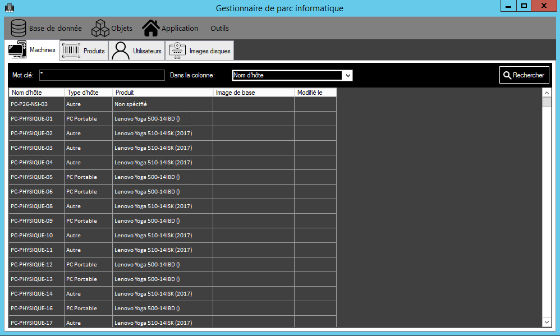
Task: Click Modifié le cell of PC-PHYSIQUE-06
Action: tap(315, 192)
